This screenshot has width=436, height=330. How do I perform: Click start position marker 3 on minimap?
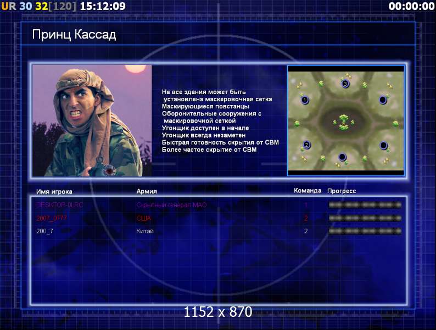click(x=345, y=84)
